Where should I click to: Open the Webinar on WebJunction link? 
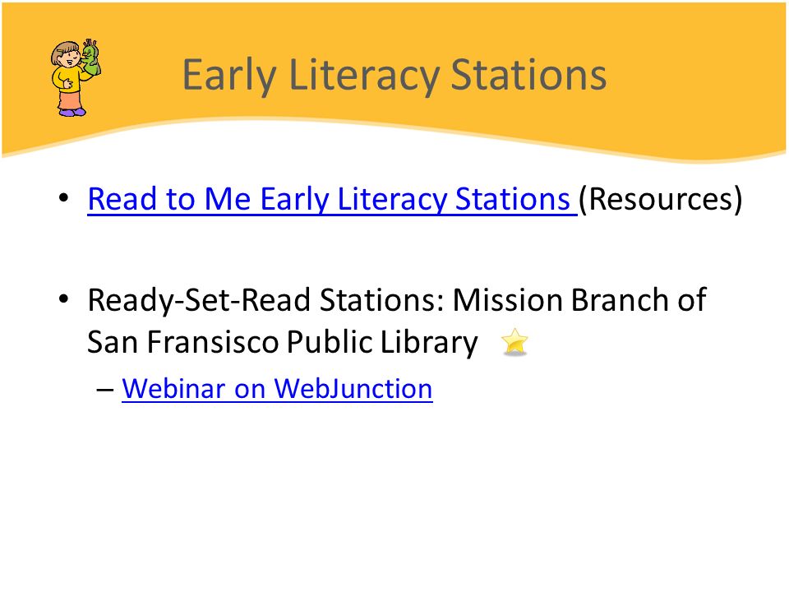point(277,389)
